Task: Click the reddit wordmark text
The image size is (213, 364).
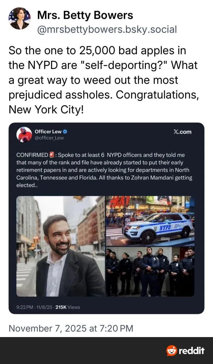Action: [x=192, y=351]
